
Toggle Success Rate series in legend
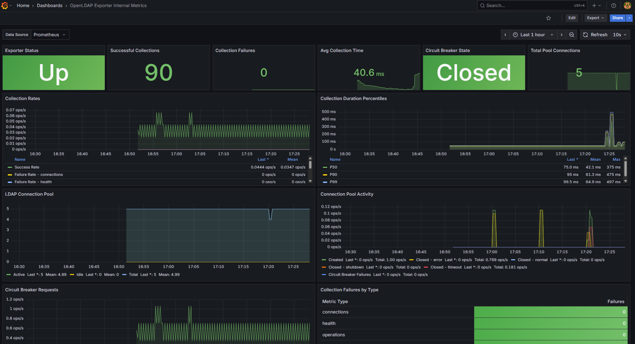(27, 167)
